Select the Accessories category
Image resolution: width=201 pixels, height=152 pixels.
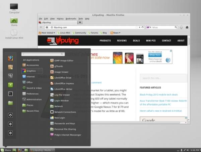click(30, 65)
